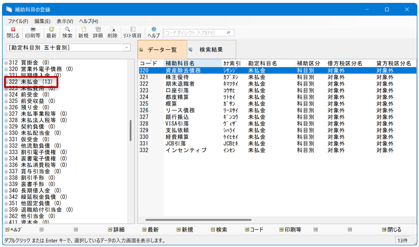The height and width of the screenshot is (247, 419).
Task: Sort by the 借方税区分名 column header
Action: (351, 63)
